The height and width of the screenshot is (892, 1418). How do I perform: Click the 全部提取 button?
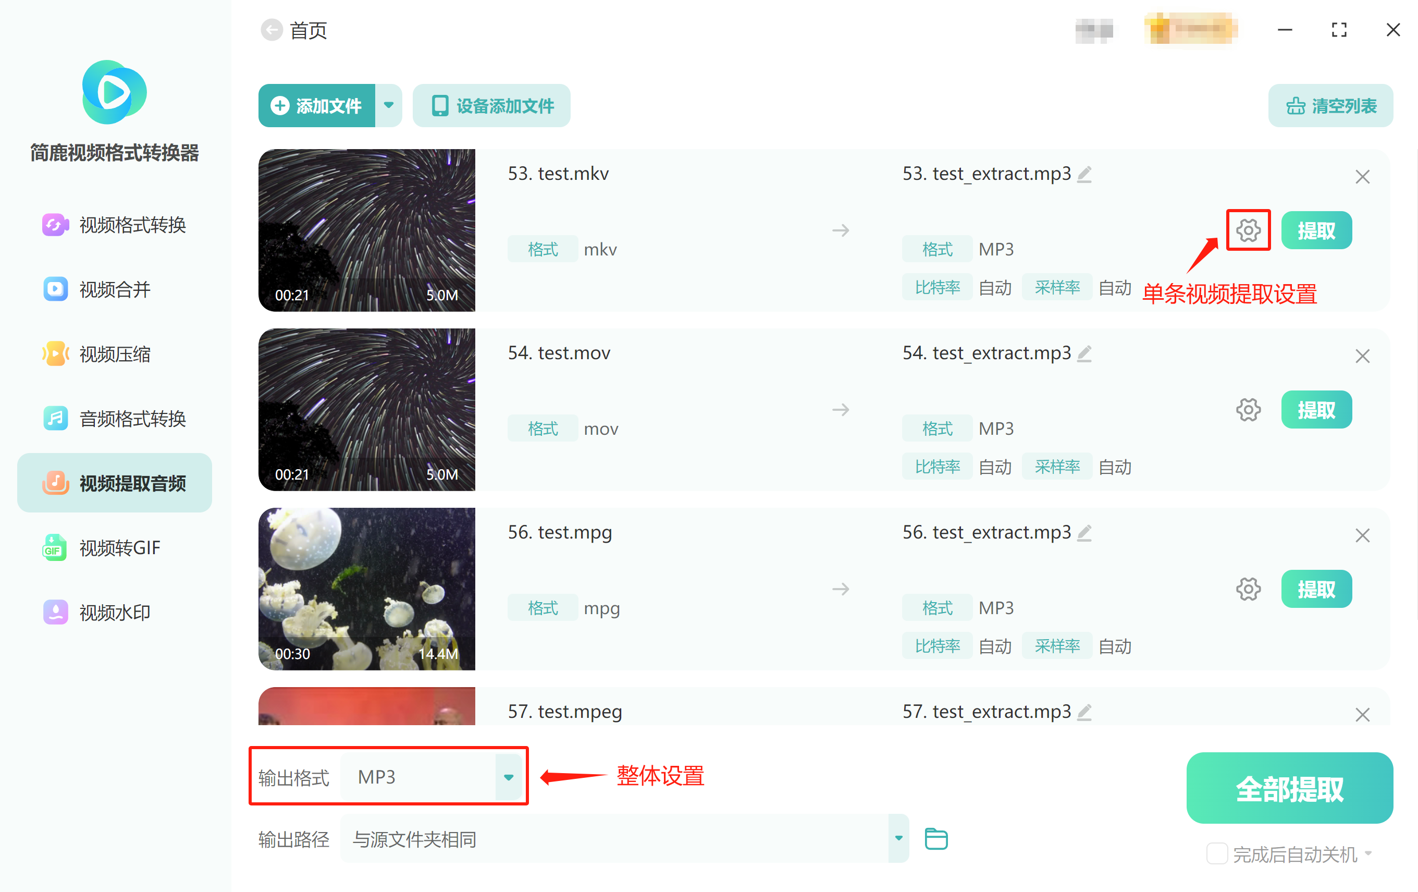point(1290,788)
